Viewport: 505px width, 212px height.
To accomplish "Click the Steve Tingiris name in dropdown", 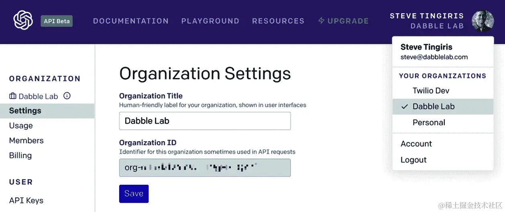I will [426, 47].
